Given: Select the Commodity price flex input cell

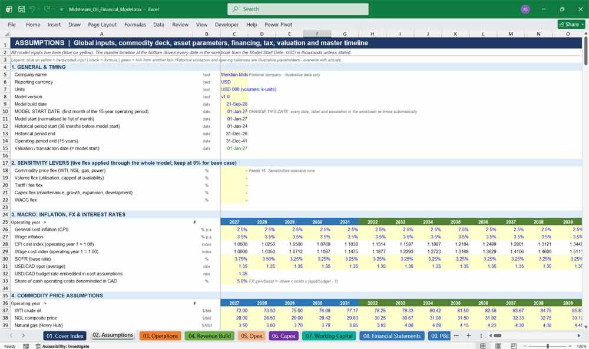Looking at the screenshot, I should pos(234,170).
